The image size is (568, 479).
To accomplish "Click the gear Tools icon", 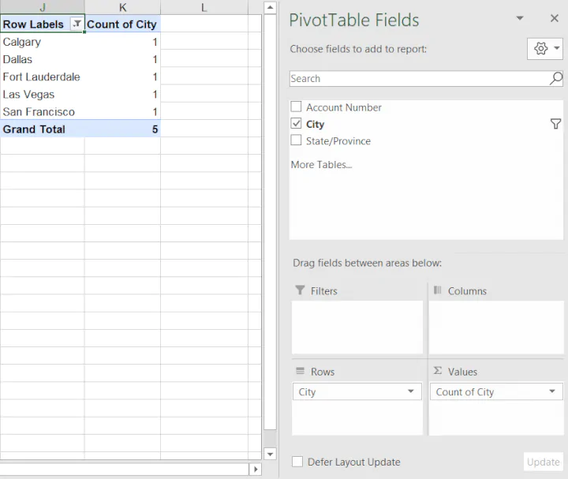I will click(x=540, y=48).
